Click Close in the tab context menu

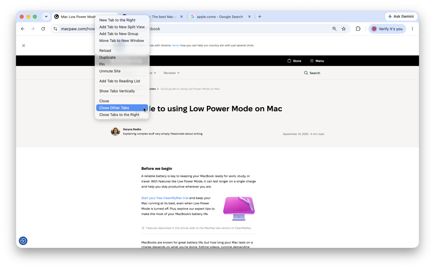[x=122, y=101]
